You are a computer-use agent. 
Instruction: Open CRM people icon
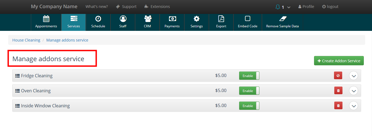click(x=148, y=19)
